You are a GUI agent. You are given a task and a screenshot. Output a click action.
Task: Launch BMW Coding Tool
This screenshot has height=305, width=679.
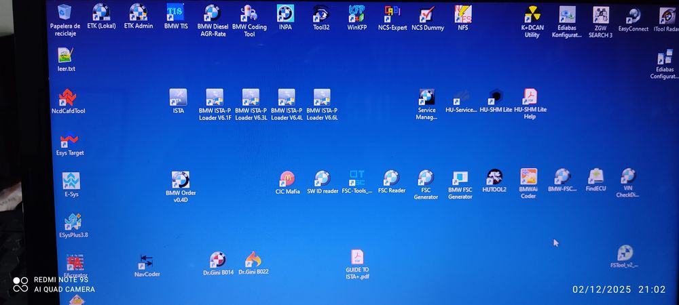pos(249,20)
